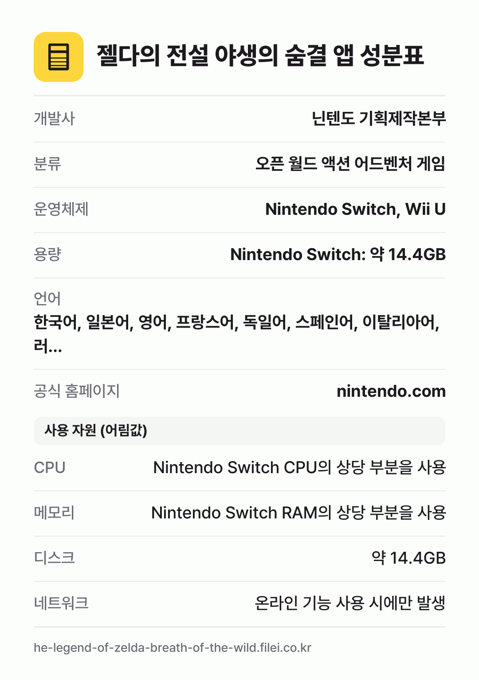Click the 메모리 RAM usage description
The width and height of the screenshot is (479, 680).
click(298, 513)
